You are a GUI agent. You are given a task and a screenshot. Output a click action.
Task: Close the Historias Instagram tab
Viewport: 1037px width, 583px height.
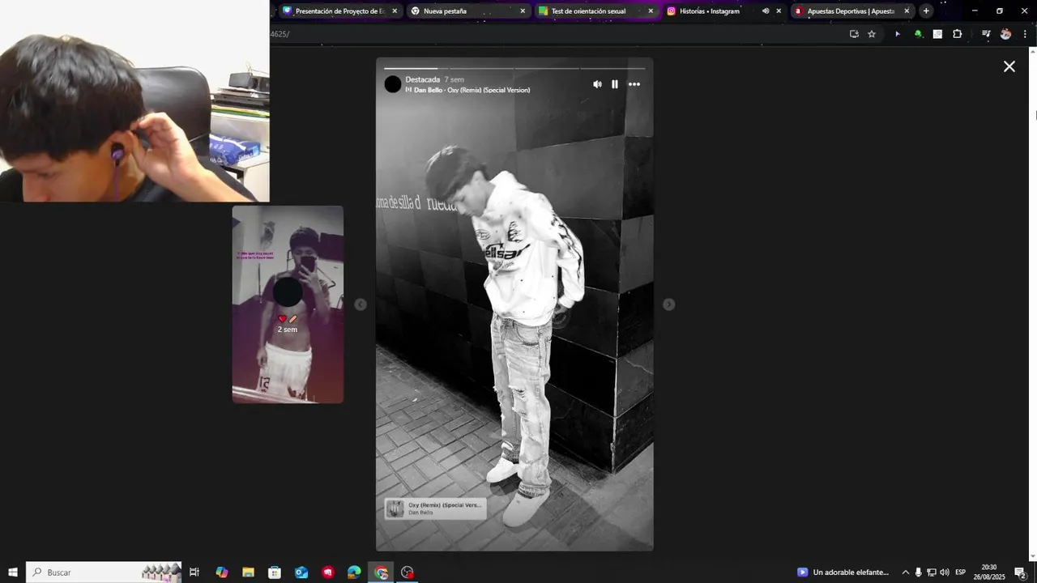pos(779,11)
